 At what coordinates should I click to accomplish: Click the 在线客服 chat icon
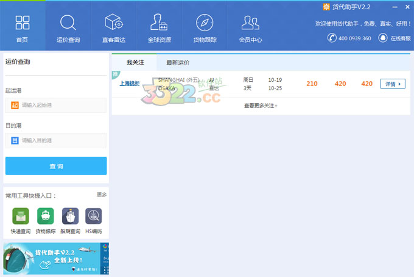click(x=383, y=38)
